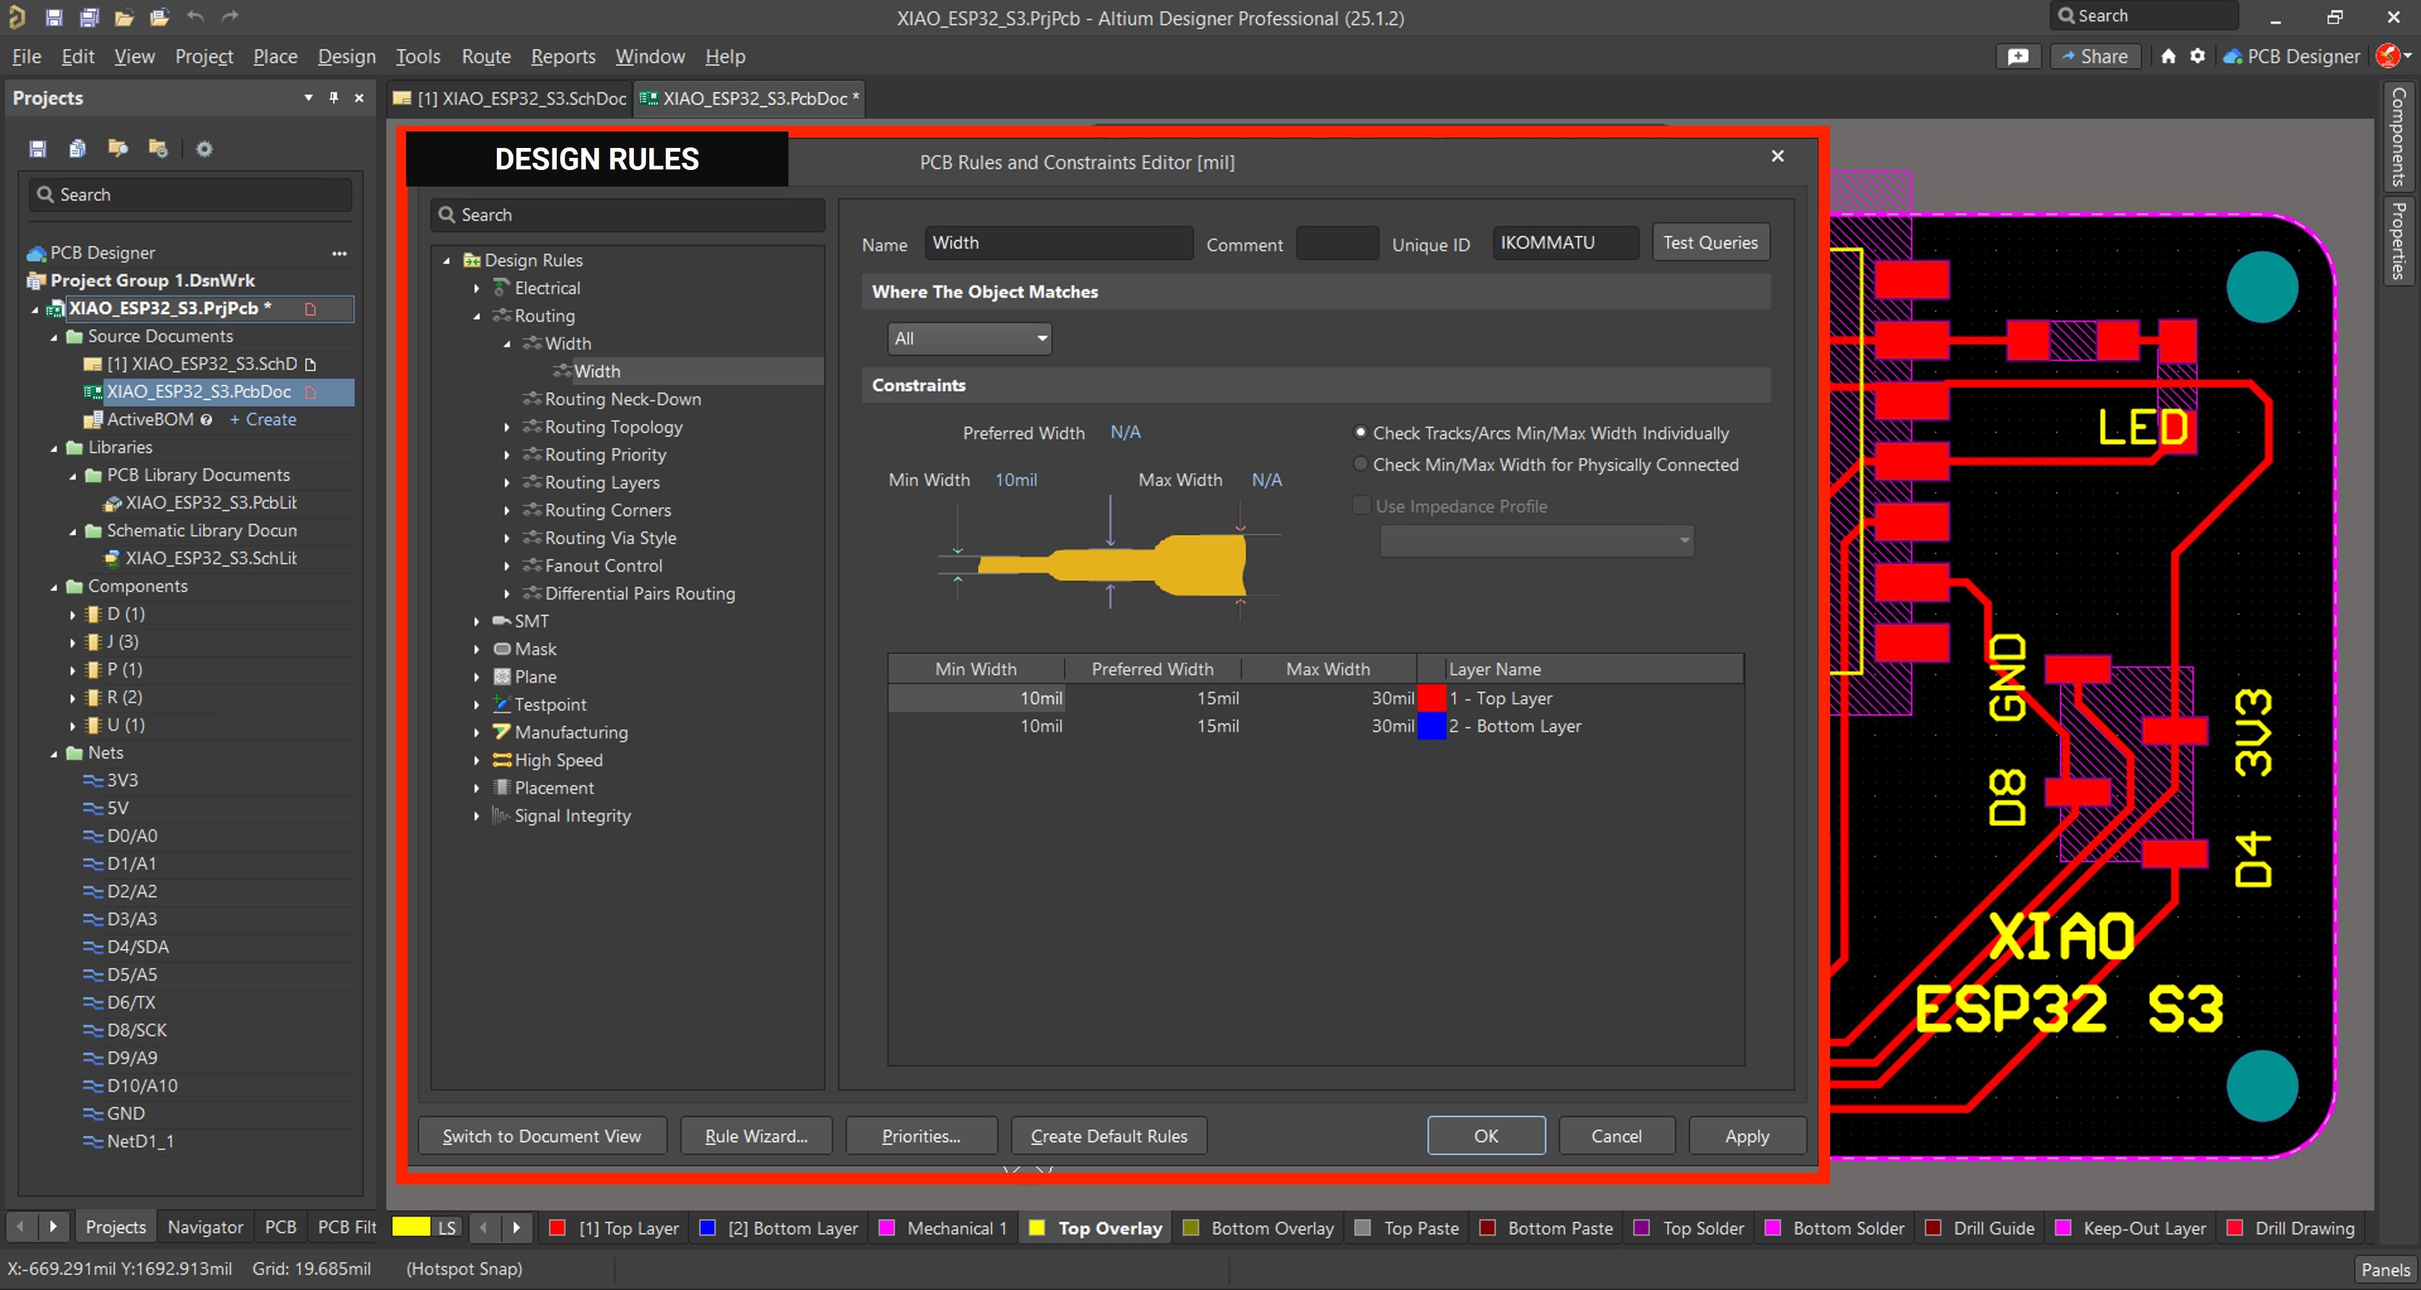The width and height of the screenshot is (2421, 1290).
Task: Open the All object-match dropdown
Action: [969, 338]
